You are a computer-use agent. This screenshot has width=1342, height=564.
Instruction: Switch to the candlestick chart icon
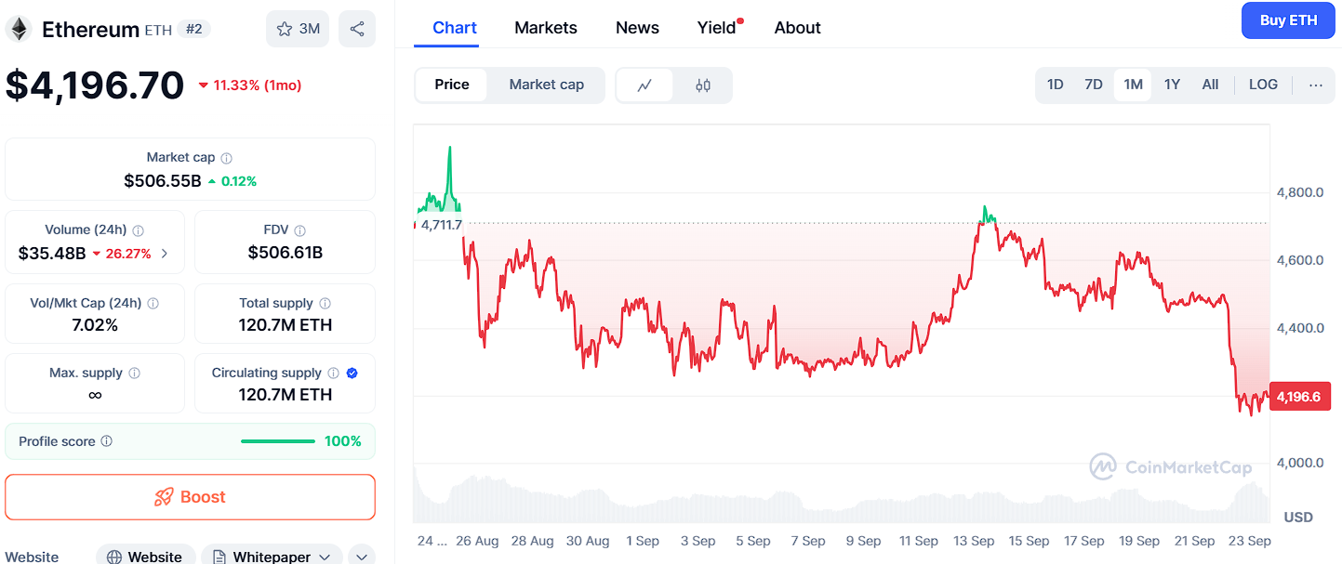703,85
